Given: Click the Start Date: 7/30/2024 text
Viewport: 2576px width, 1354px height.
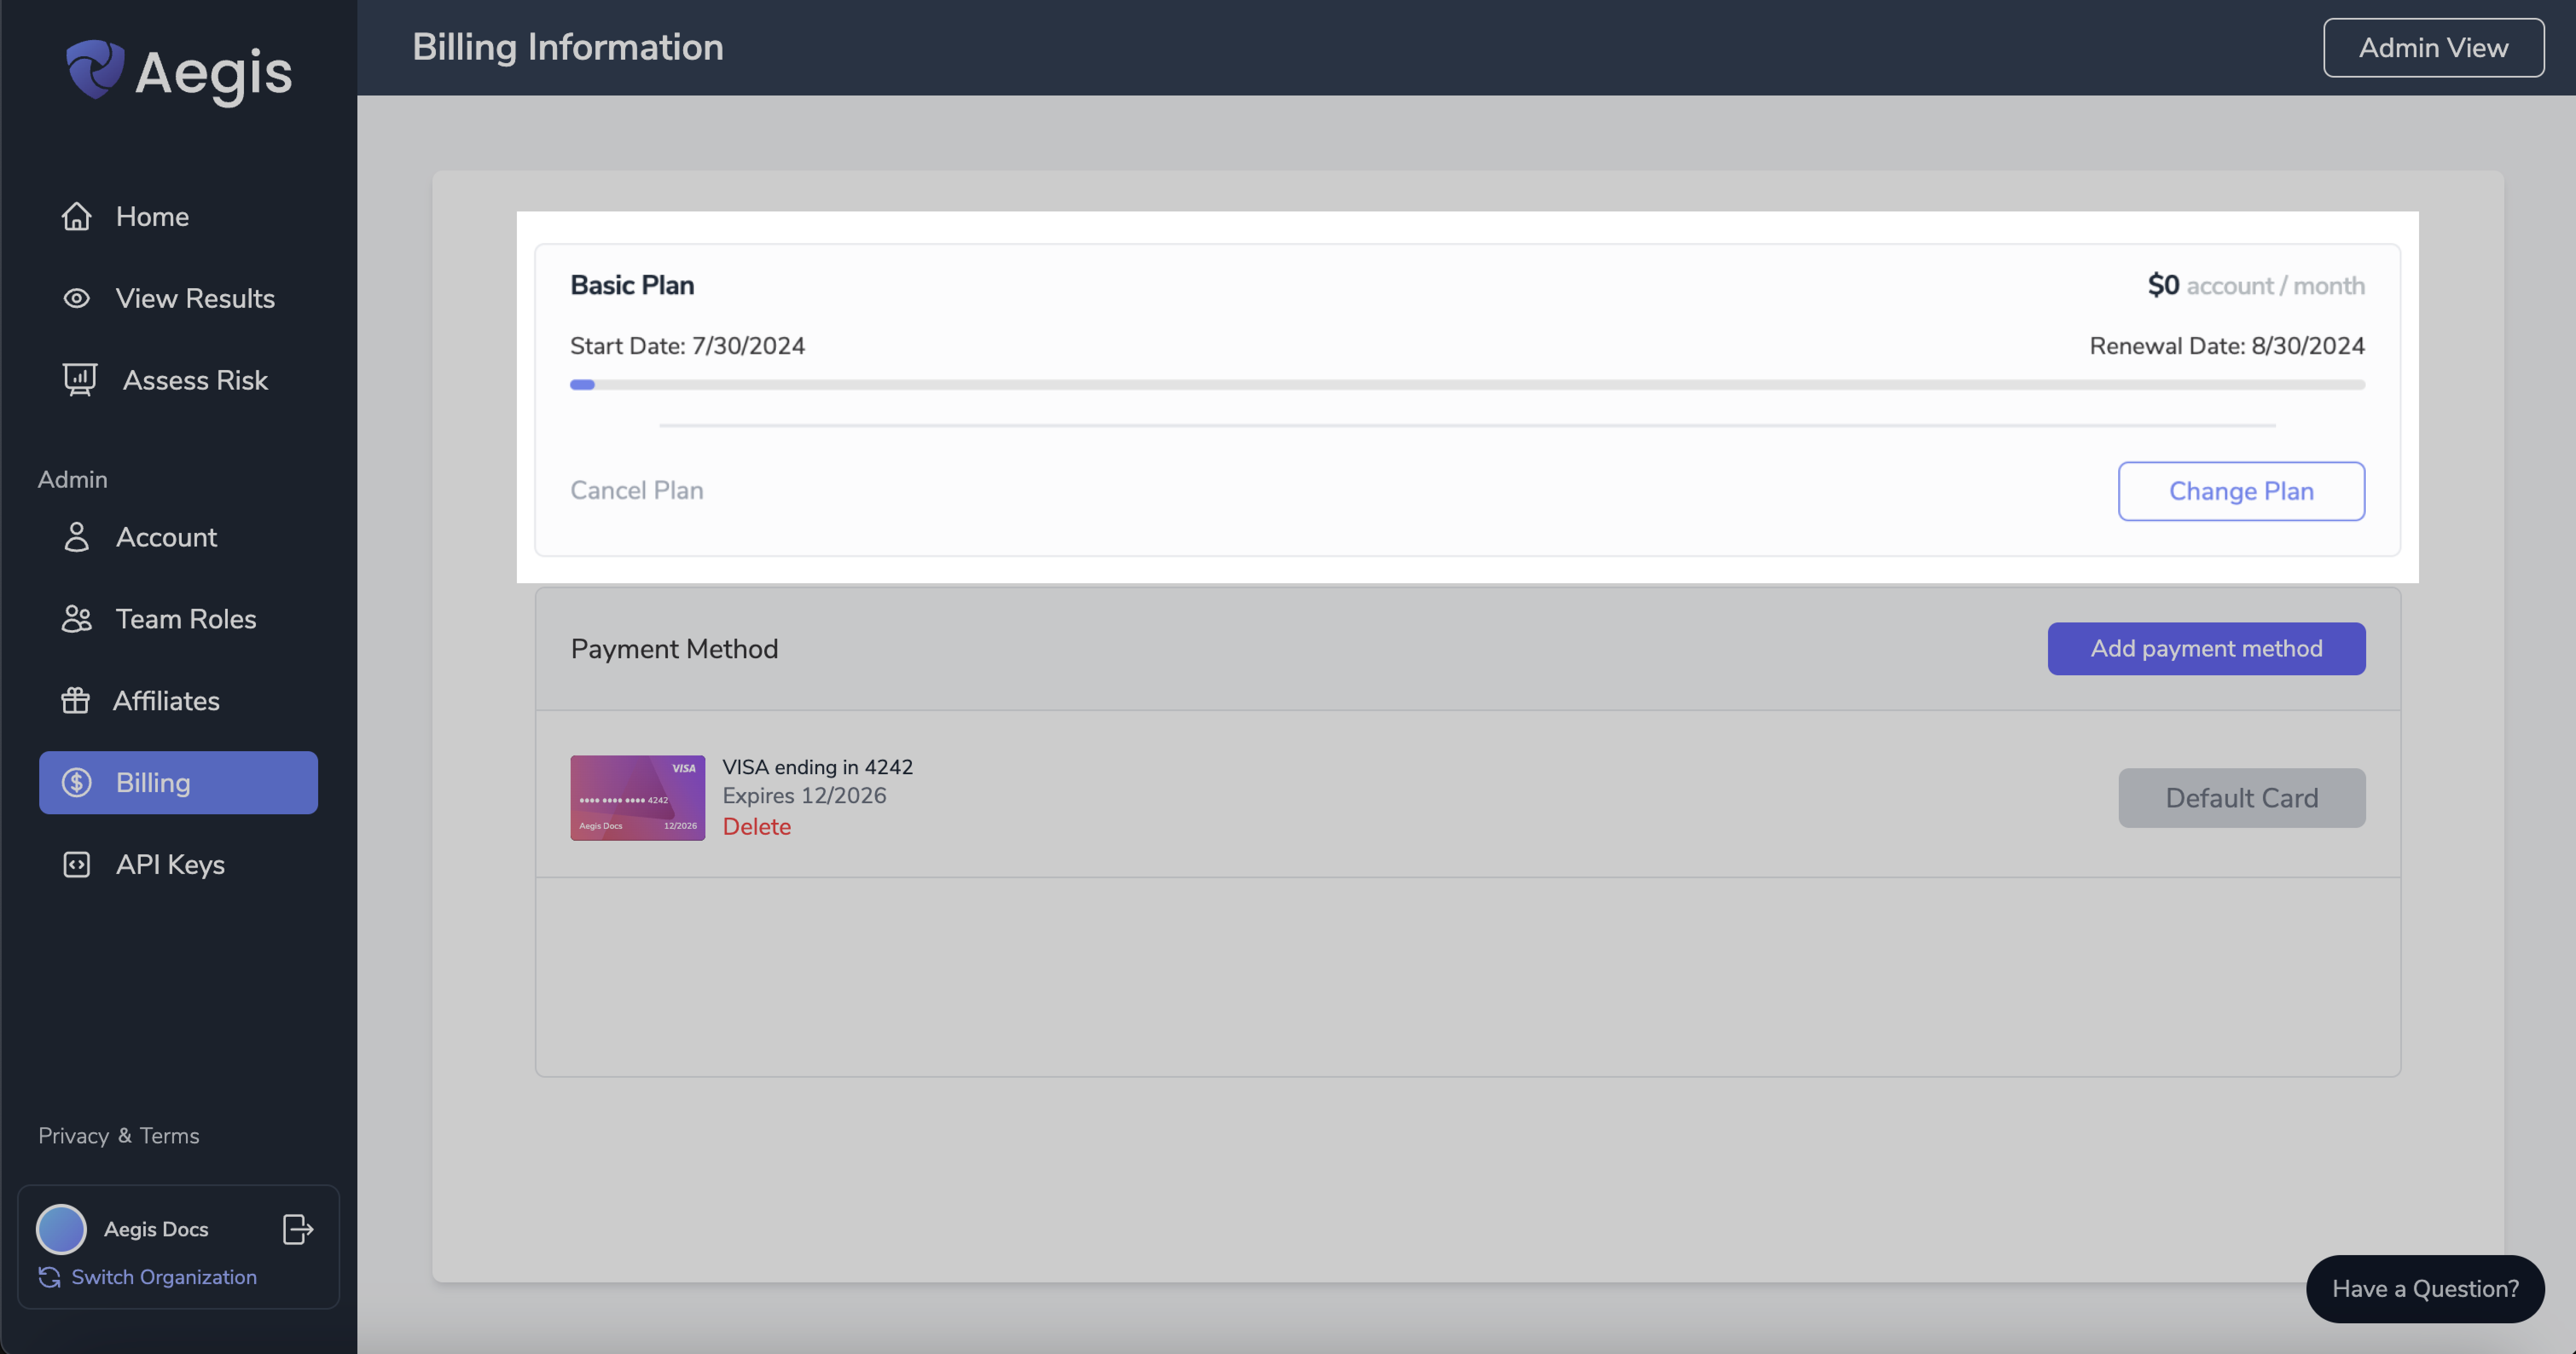Looking at the screenshot, I should tap(687, 346).
